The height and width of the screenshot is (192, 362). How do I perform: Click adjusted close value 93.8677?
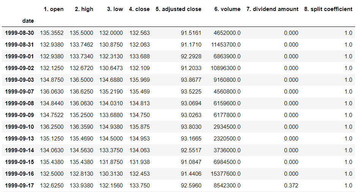coord(191,80)
